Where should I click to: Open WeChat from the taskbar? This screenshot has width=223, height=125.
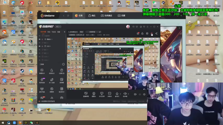(x=31, y=123)
